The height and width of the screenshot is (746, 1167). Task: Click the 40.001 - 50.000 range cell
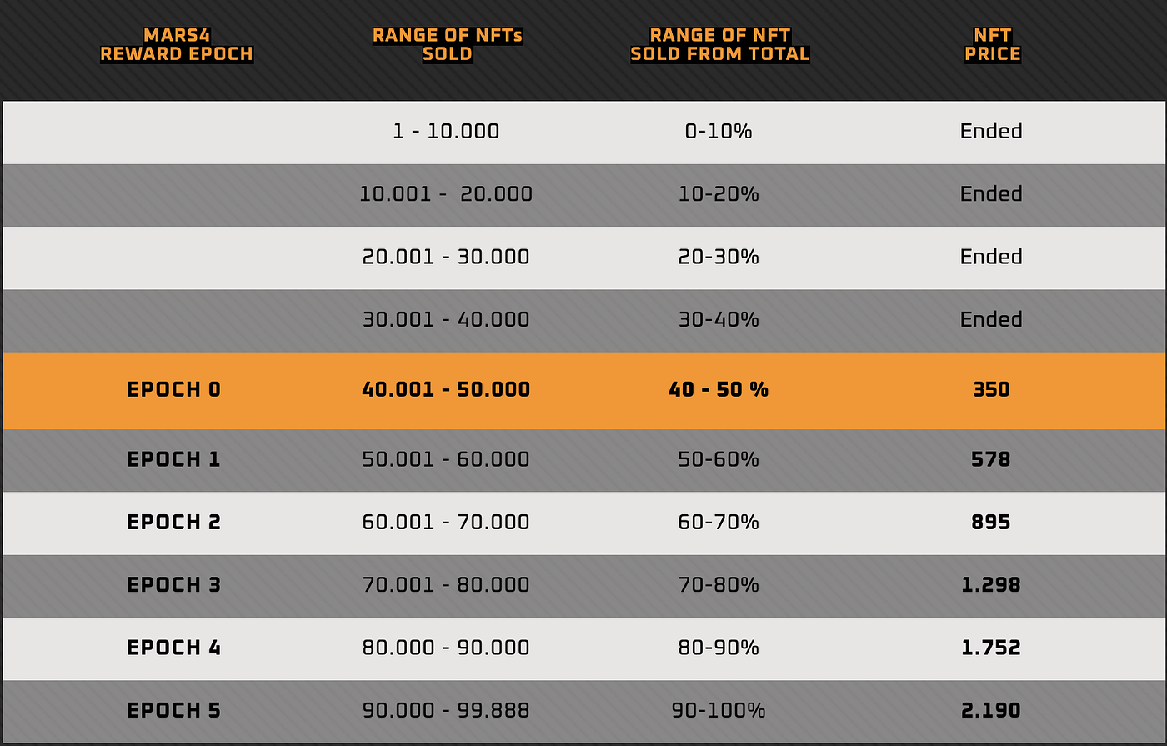click(x=446, y=389)
